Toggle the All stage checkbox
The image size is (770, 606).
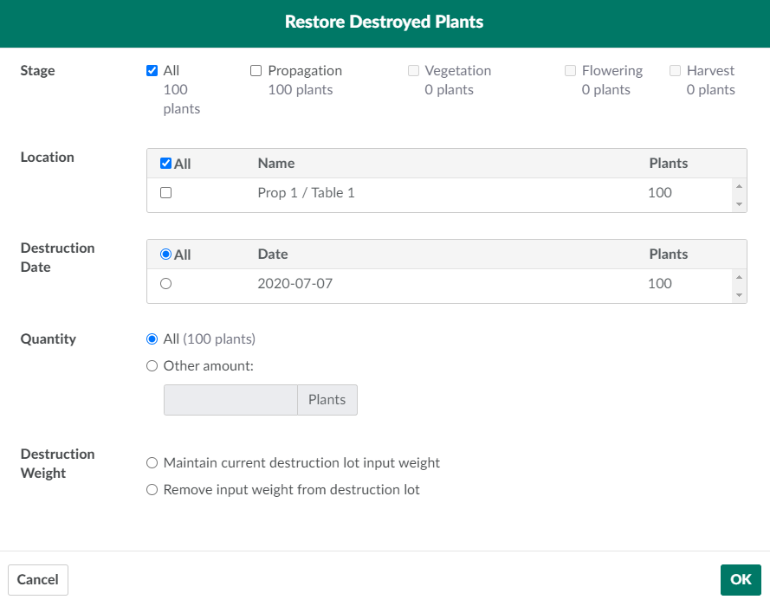152,71
